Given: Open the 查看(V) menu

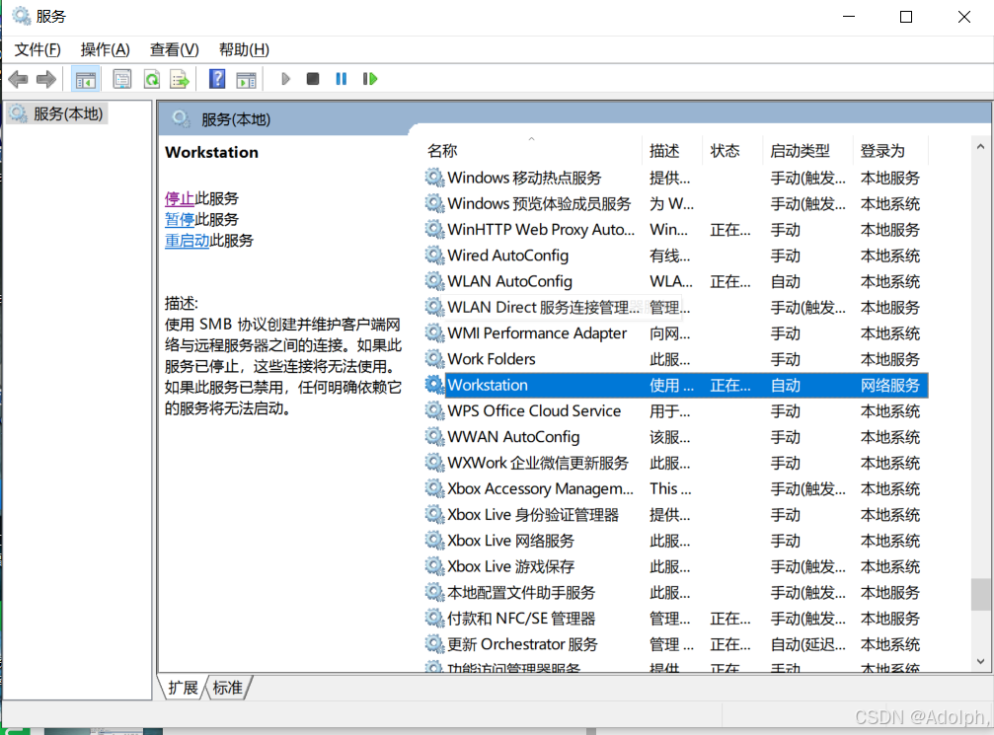Looking at the screenshot, I should [x=175, y=49].
